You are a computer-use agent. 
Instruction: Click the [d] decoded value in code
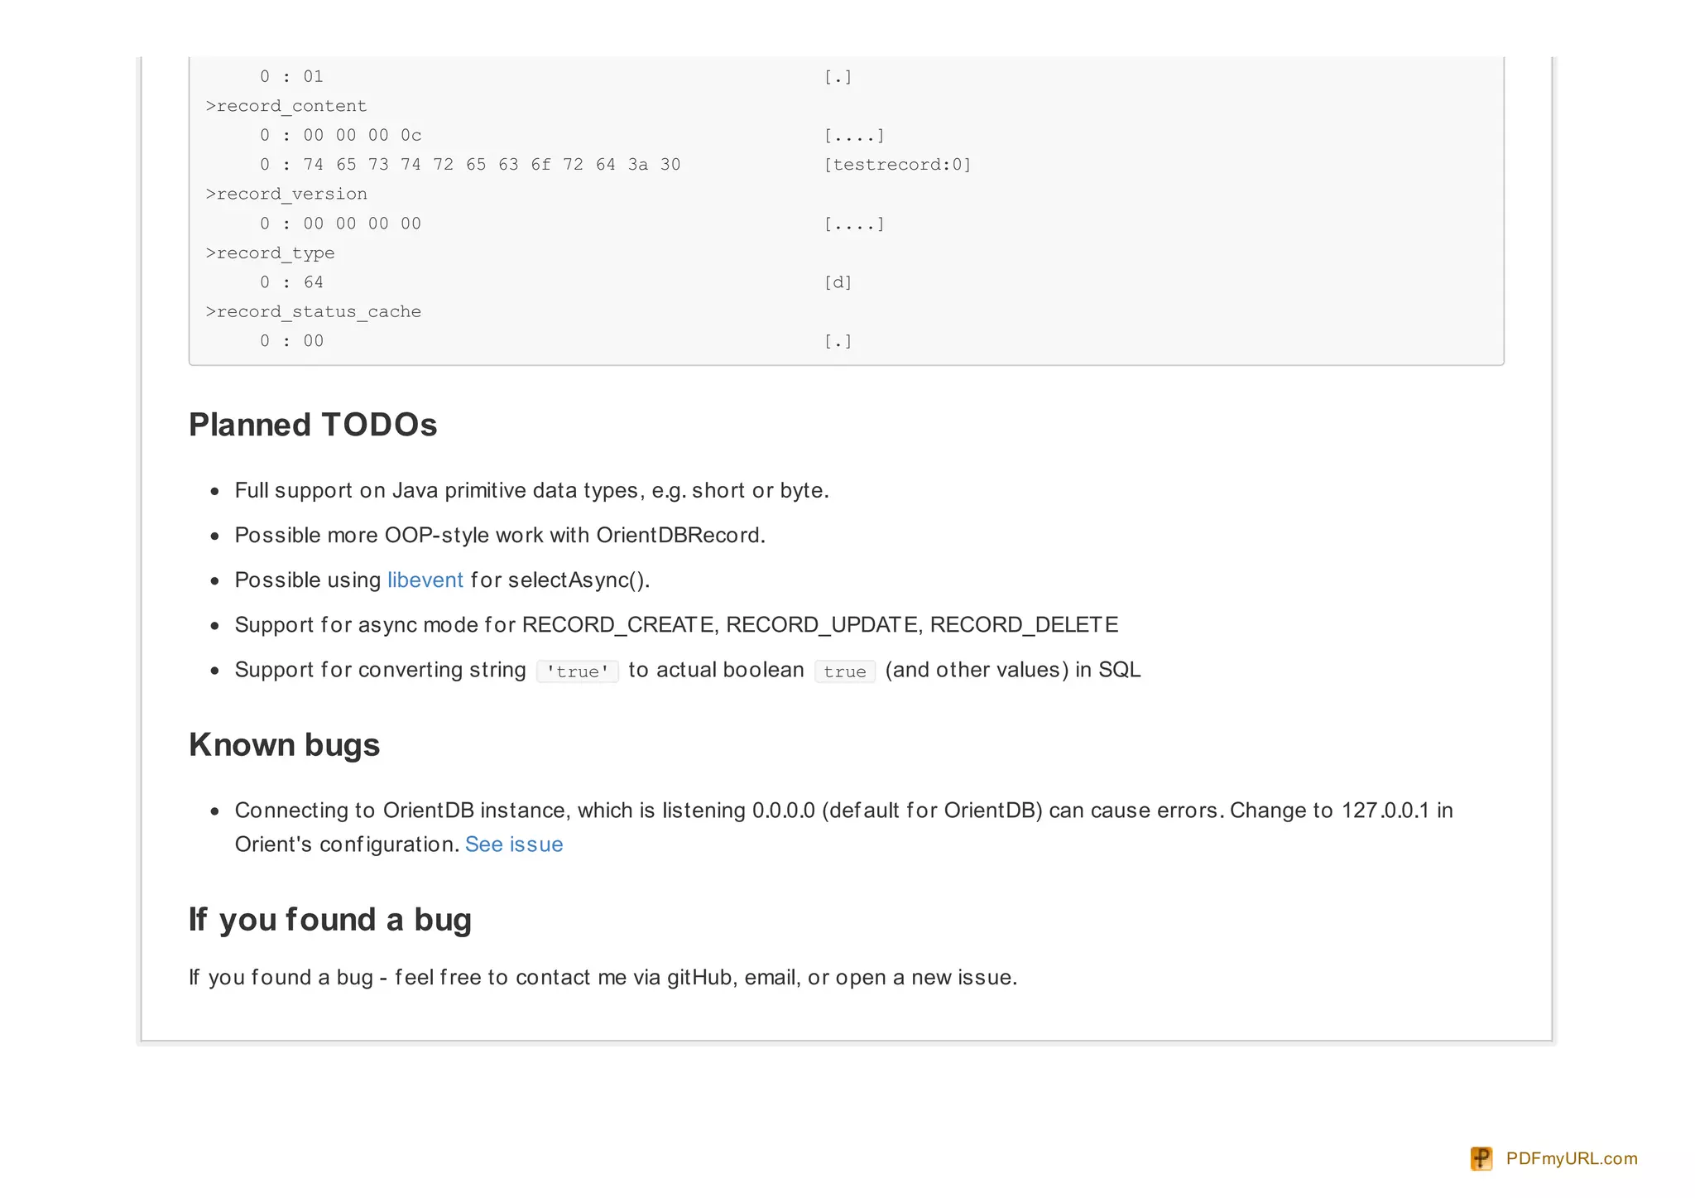click(x=838, y=282)
